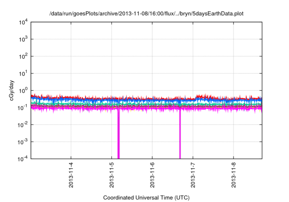The width and height of the screenshot is (289, 202).
Task: Click the 2013-11-8 x-axis date label
Action: [233, 175]
